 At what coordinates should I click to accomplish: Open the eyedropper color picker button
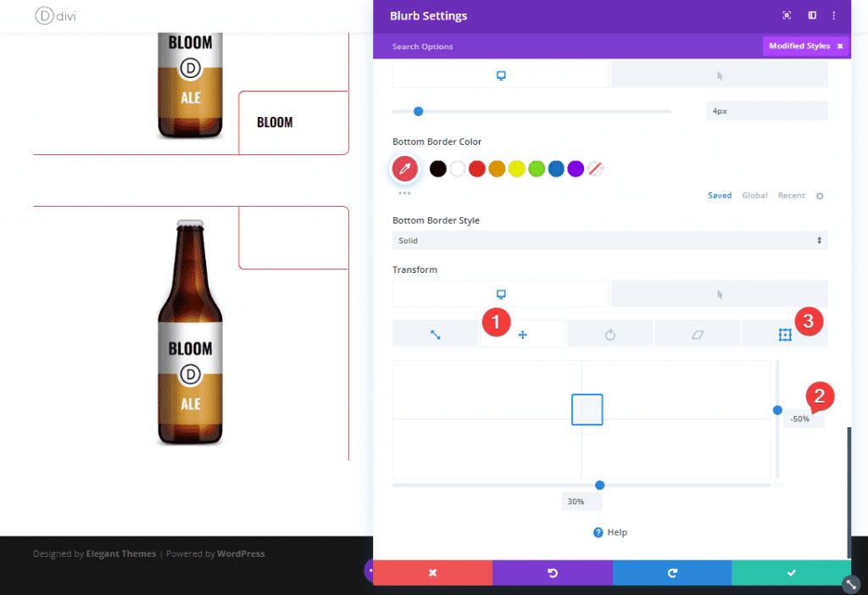404,169
